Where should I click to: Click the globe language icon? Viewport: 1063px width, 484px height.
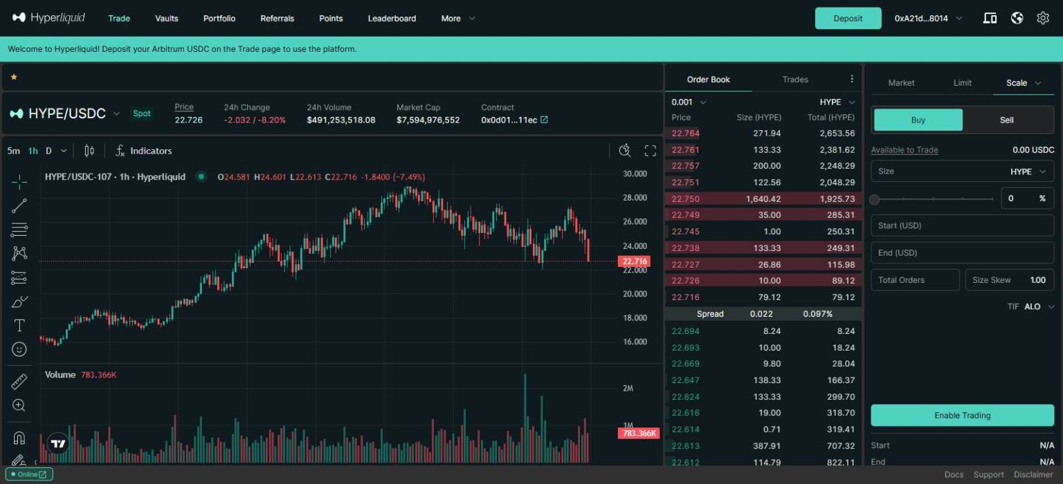click(1017, 18)
